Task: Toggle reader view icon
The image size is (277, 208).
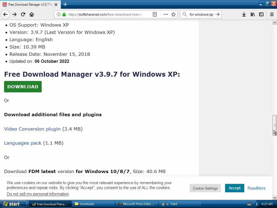Action: pyautogui.click(x=154, y=14)
